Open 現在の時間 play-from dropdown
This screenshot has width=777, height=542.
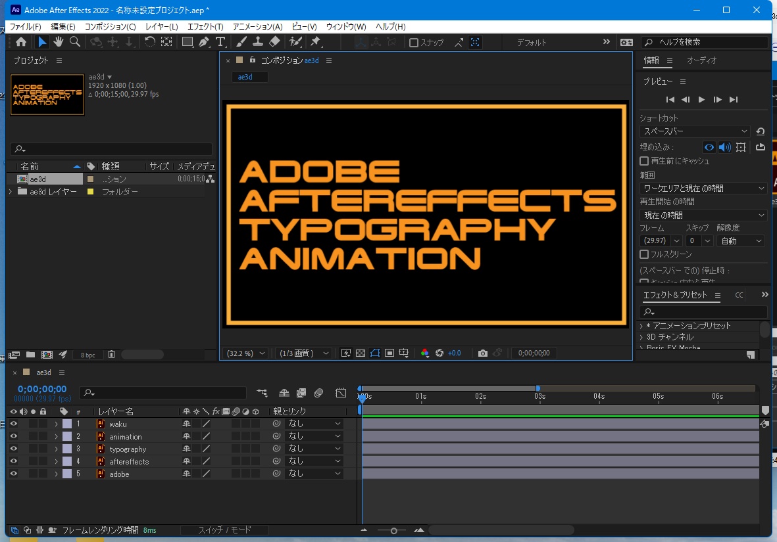(703, 215)
